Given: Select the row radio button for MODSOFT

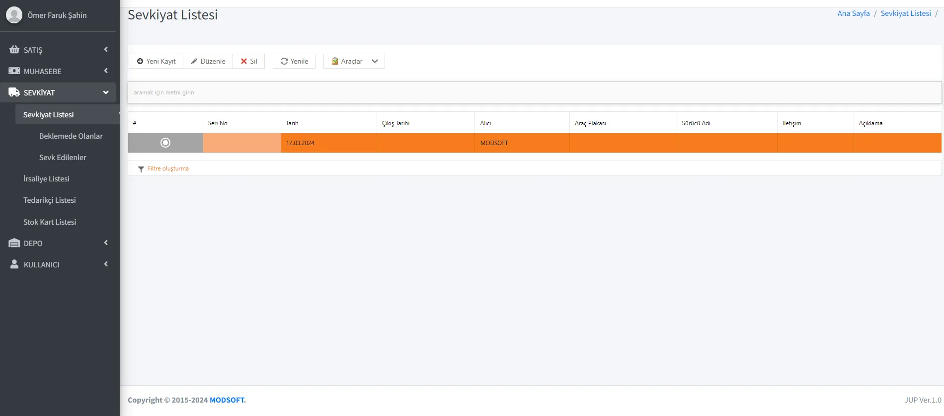Looking at the screenshot, I should click(165, 143).
